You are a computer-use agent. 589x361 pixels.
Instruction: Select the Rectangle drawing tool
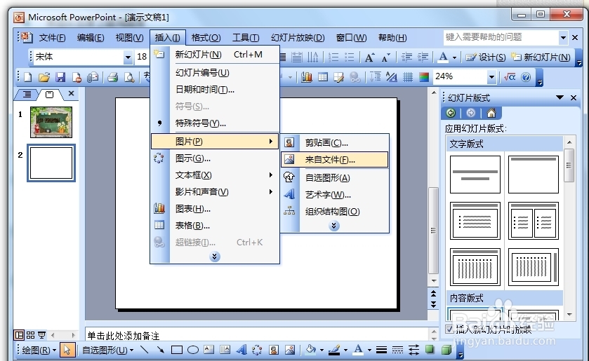coord(176,350)
